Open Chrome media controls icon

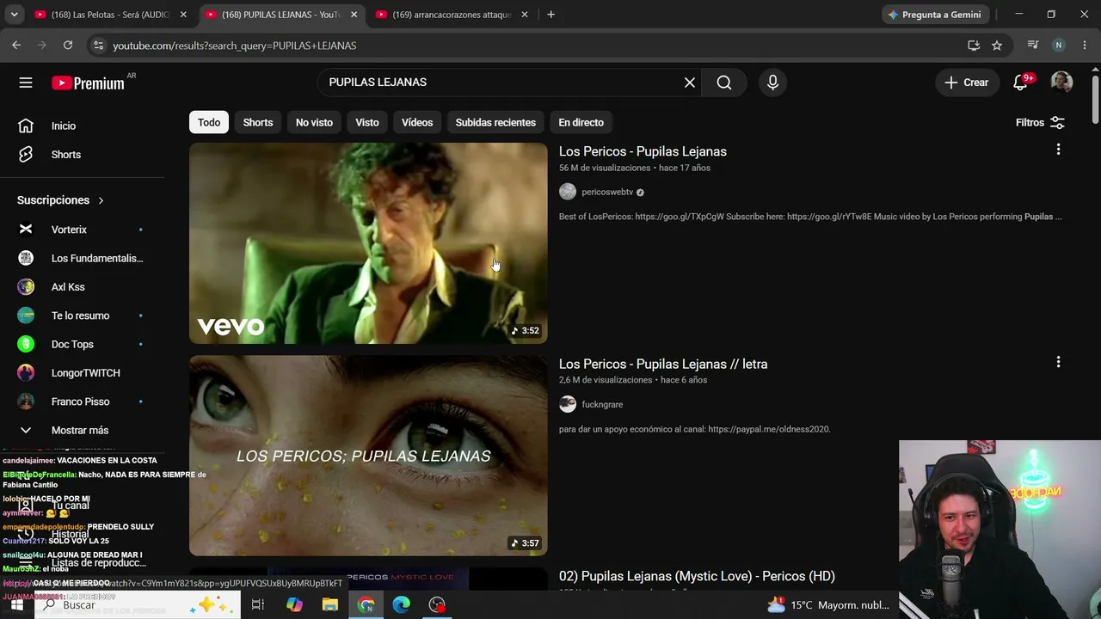point(1033,45)
